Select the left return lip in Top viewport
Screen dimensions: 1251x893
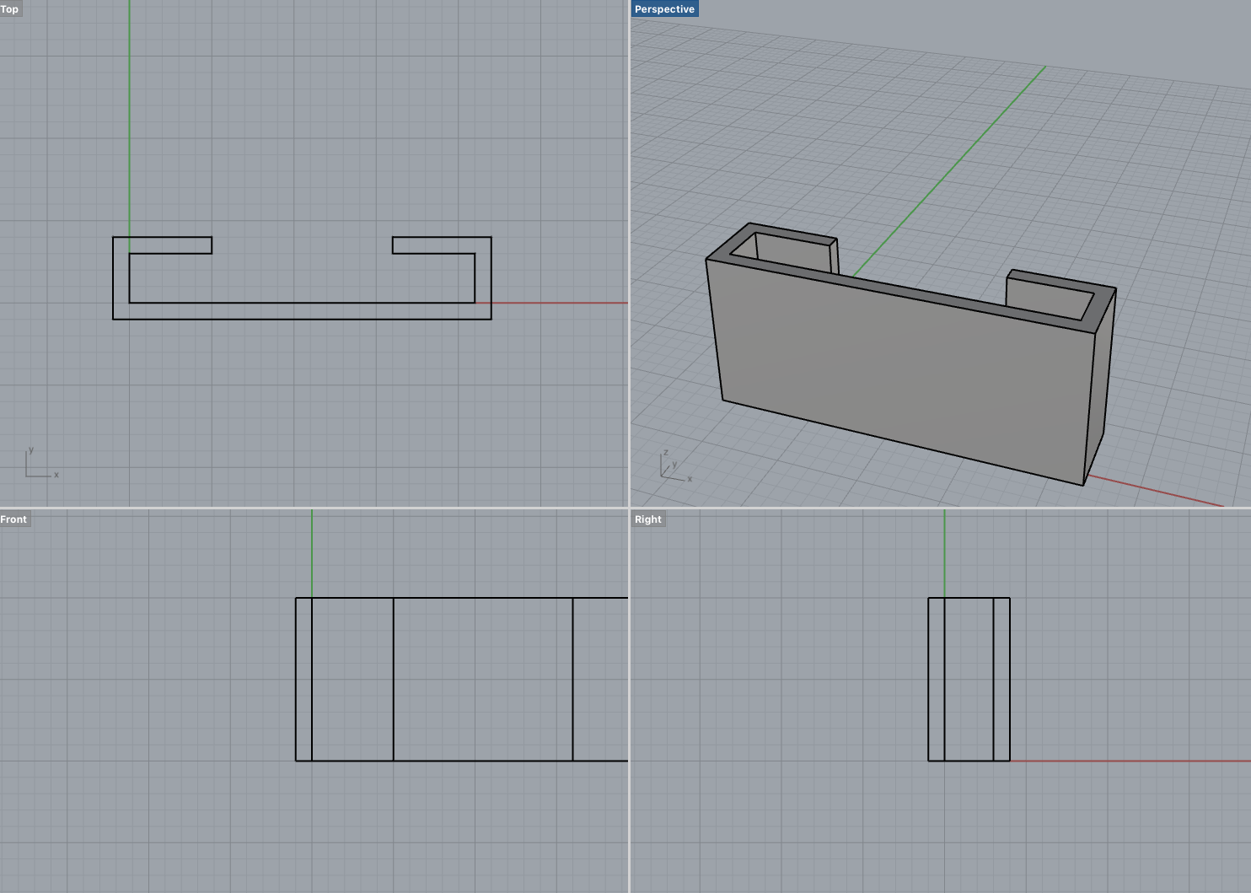point(169,245)
